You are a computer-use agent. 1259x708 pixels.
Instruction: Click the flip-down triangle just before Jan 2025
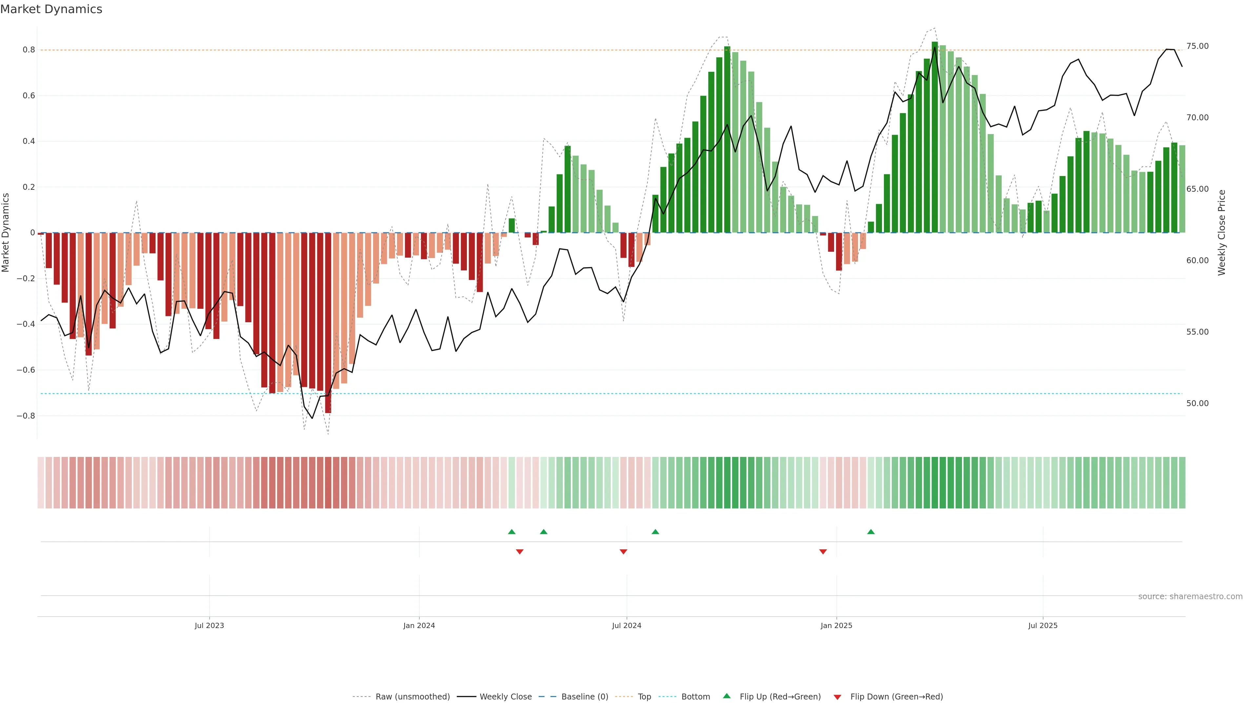pos(823,552)
